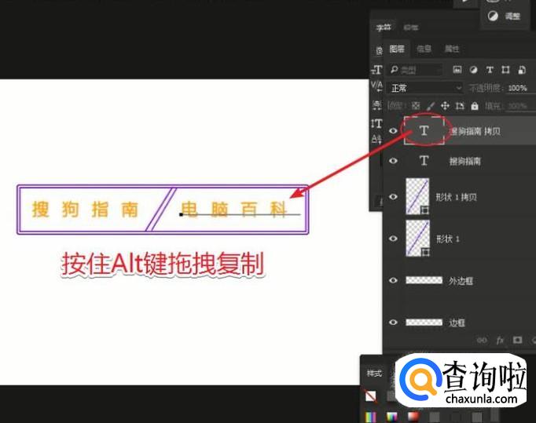Screen dimensions: 536x423
Task: Hide the 搜狗指南 text layer
Action: click(x=393, y=161)
